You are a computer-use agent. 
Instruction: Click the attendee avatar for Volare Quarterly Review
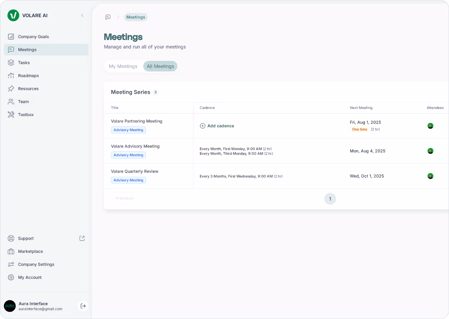point(430,176)
